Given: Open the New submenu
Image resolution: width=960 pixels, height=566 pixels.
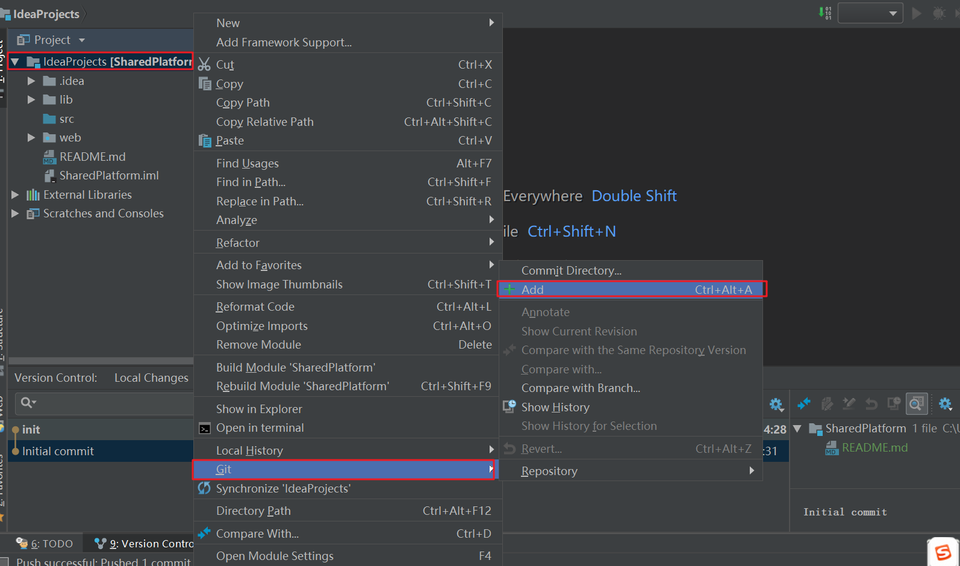Looking at the screenshot, I should click(348, 23).
